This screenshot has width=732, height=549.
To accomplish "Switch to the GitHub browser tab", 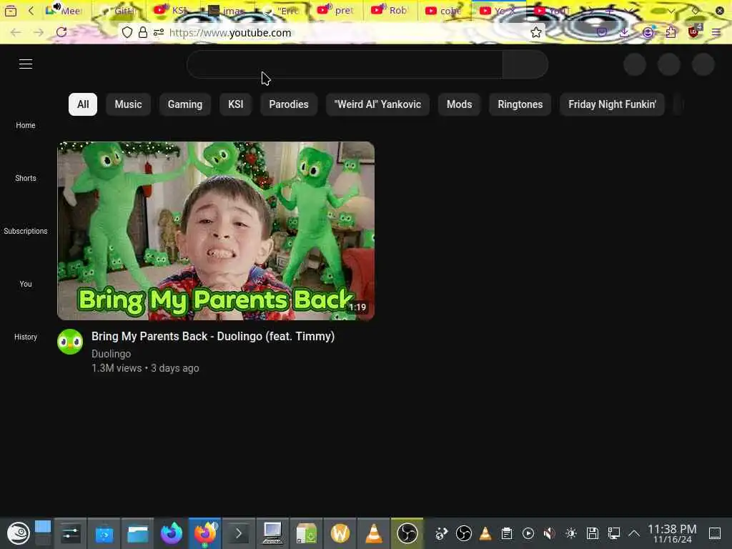I will pyautogui.click(x=119, y=10).
